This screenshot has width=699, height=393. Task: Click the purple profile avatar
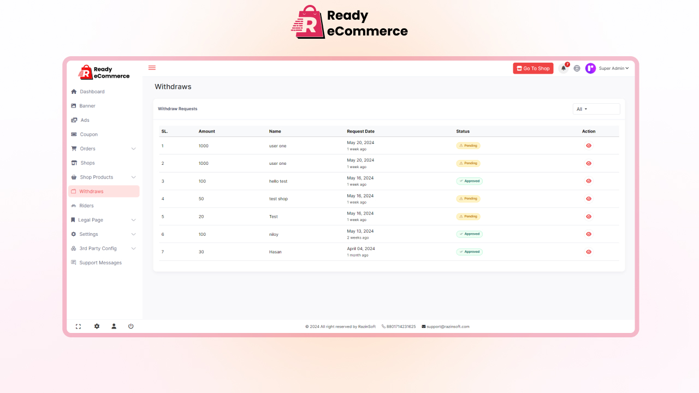pos(590,68)
